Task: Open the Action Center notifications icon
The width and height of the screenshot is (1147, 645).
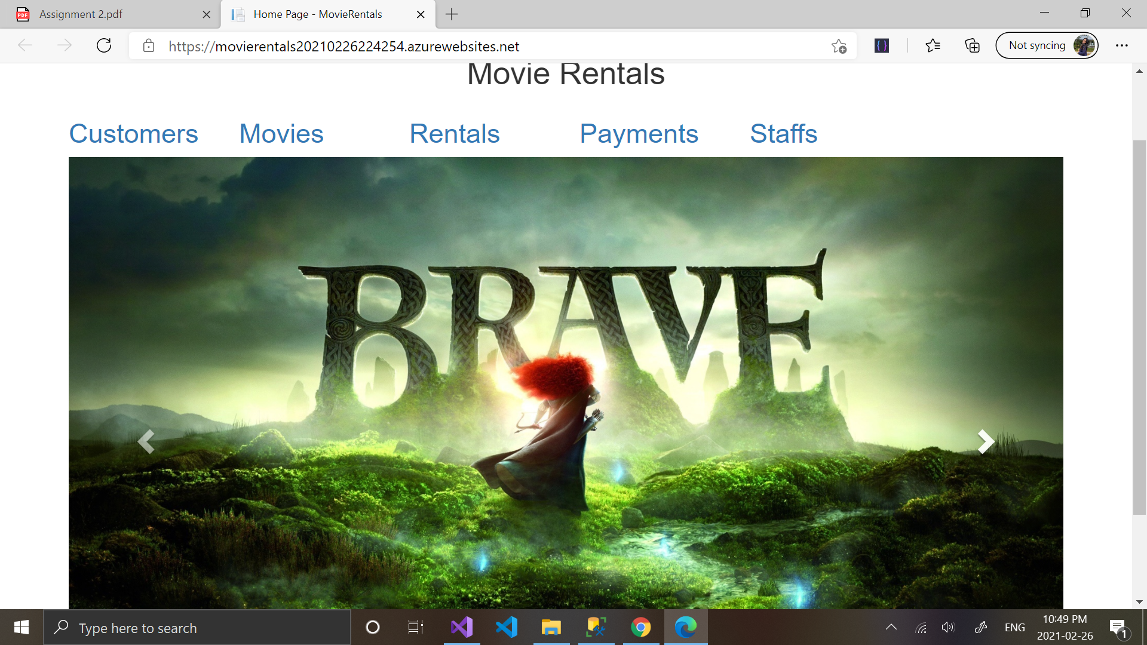Action: coord(1118,628)
